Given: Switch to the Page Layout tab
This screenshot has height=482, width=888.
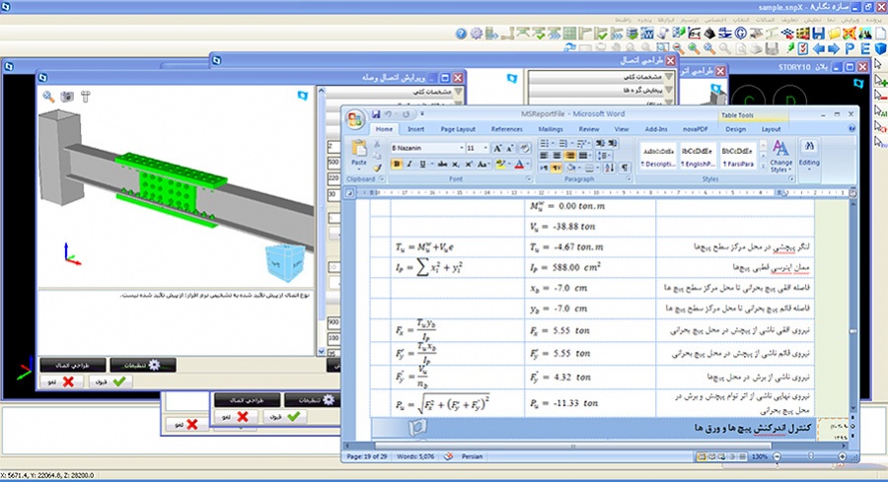Looking at the screenshot, I should 458,129.
